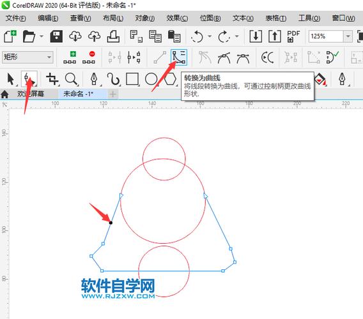
Task: Make node smooth icon
Action: [x=224, y=57]
